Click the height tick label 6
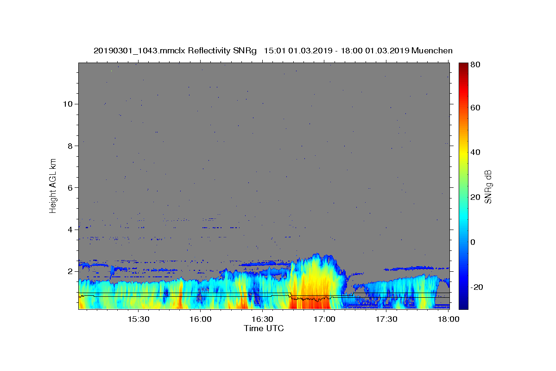Viewport: 556px width, 371px height. pos(69,187)
